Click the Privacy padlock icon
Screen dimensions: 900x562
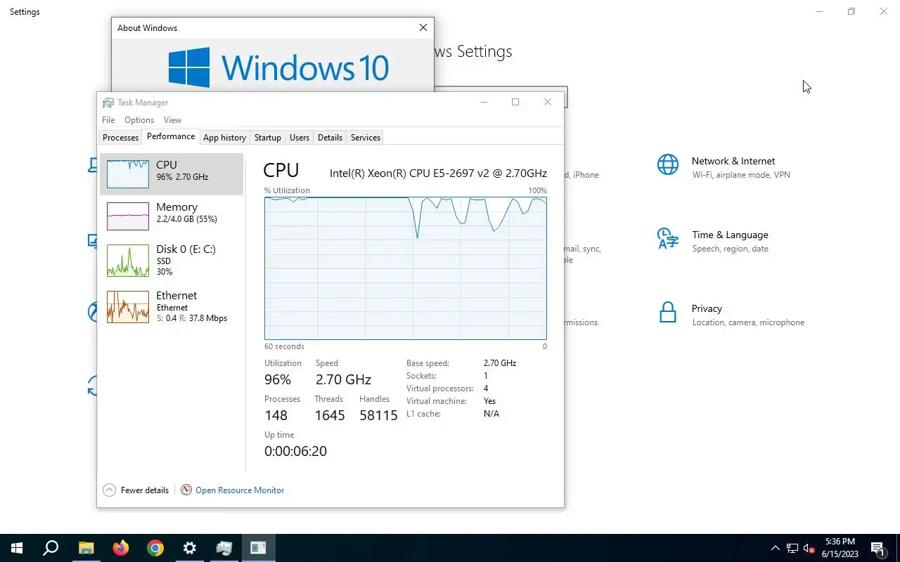coord(668,312)
